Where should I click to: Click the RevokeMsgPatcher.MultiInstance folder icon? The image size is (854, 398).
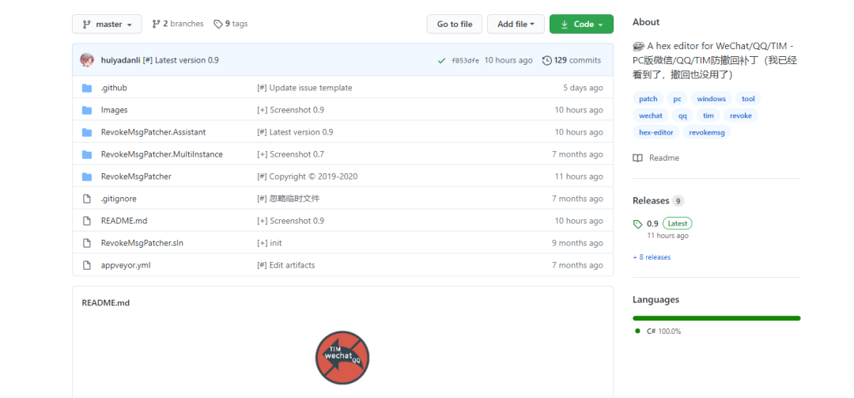coord(87,155)
